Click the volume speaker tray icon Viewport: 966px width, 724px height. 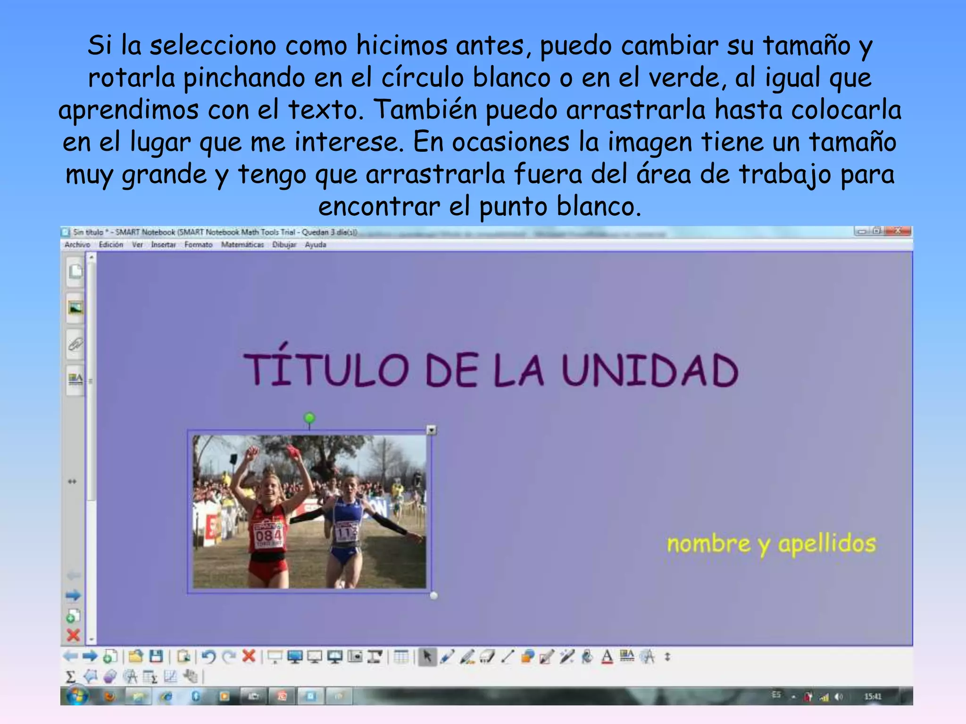click(x=839, y=697)
